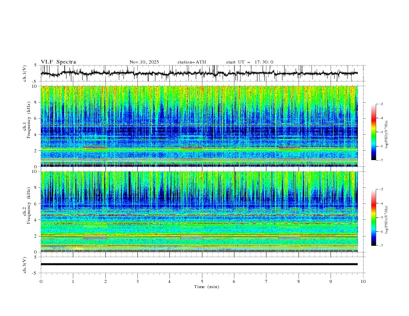Click the ch.2 'Frequency (kHz)' axis label
This screenshot has width=409, height=316.
[29, 206]
